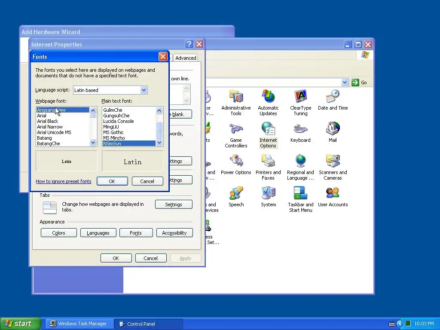Viewport: 440px width, 330px height.
Task: Click OK in the Fonts dialog
Action: [x=112, y=181]
